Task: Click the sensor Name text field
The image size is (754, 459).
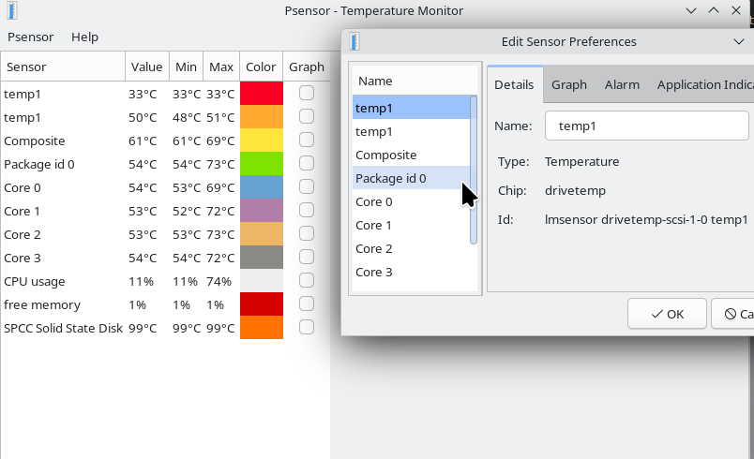Action: (x=647, y=126)
